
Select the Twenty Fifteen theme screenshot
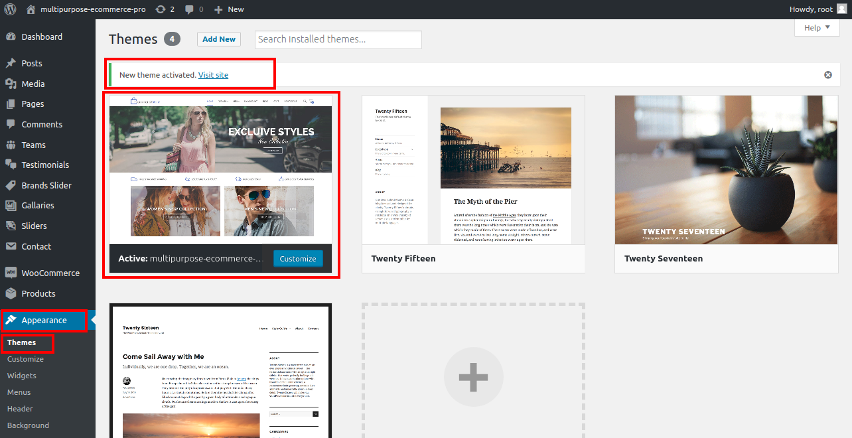[473, 170]
